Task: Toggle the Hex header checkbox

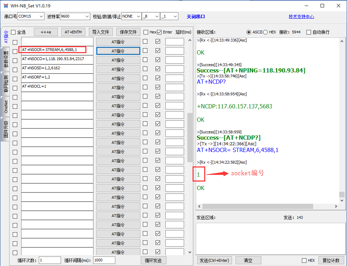Action: coord(146,32)
